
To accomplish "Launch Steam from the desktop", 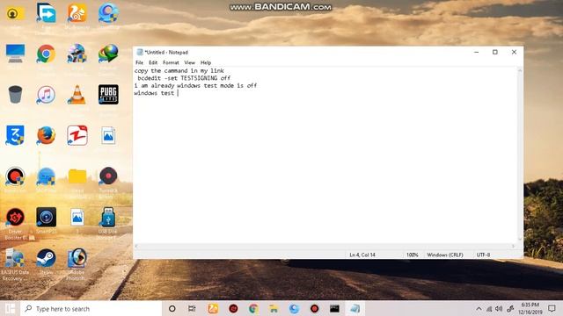I will tap(46, 258).
